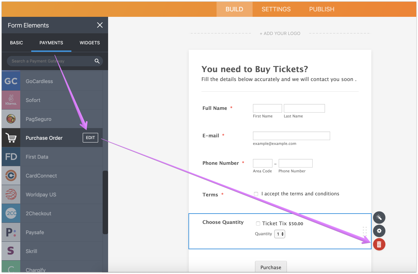Image resolution: width=418 pixels, height=274 pixels.
Task: Click the form heading You need to Buy Tickets?
Action: pyautogui.click(x=255, y=69)
